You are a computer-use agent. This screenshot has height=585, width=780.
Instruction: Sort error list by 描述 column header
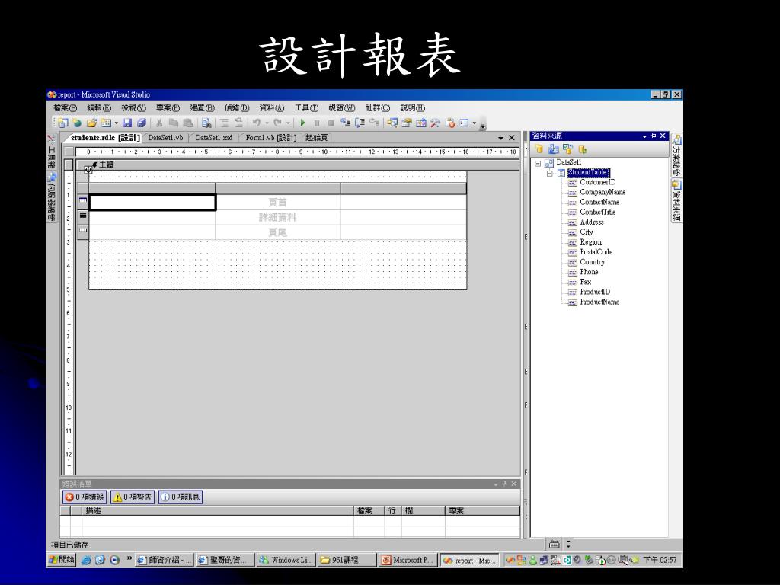click(x=218, y=511)
